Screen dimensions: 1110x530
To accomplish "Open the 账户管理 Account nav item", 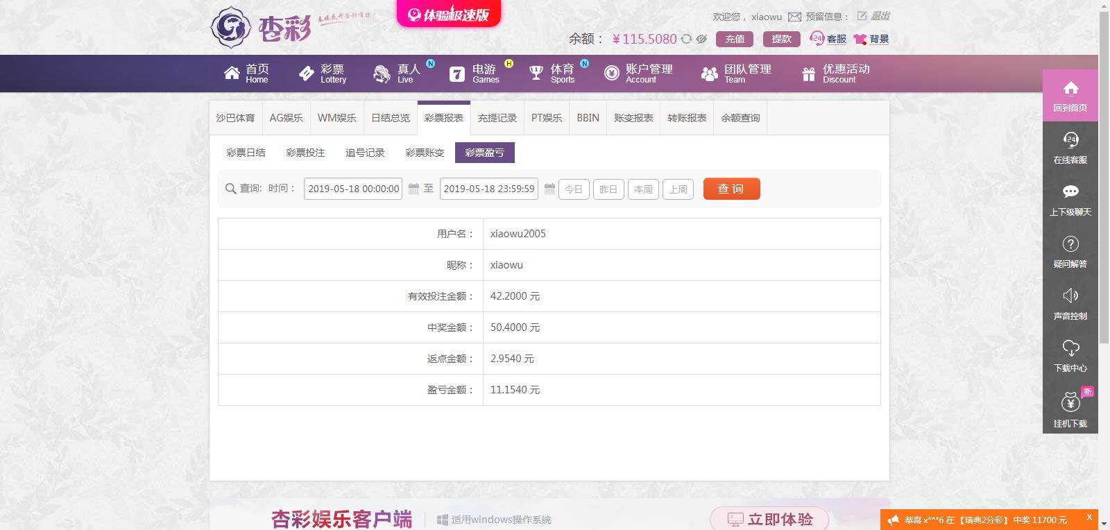I will [638, 73].
